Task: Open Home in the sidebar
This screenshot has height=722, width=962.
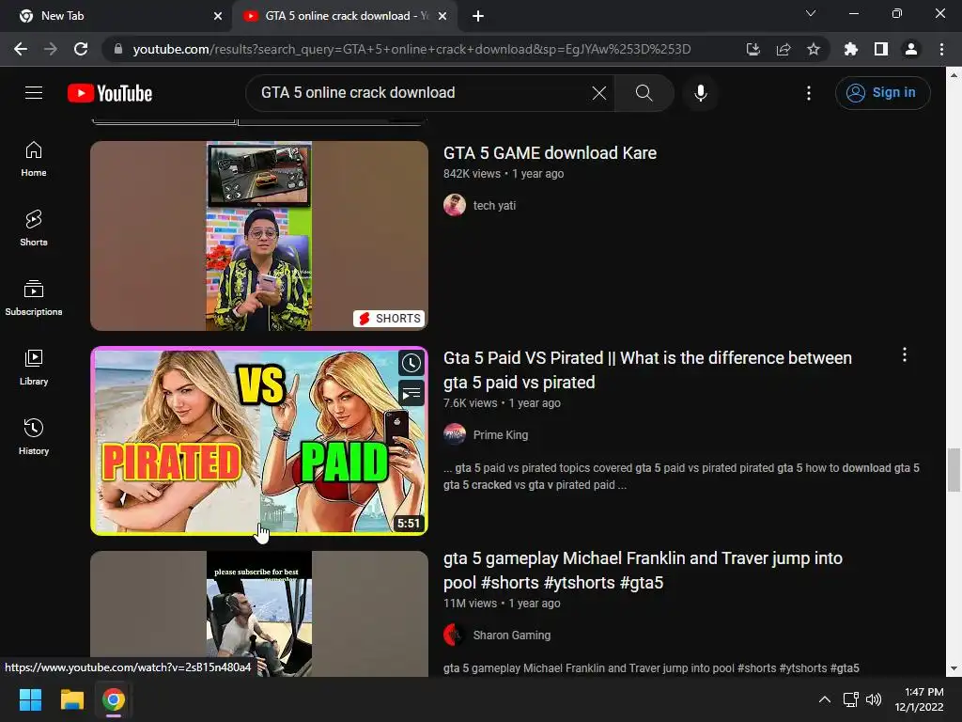Action: [34, 159]
